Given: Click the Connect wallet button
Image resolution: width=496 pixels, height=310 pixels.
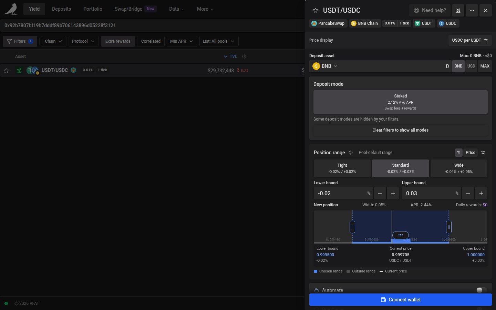Looking at the screenshot, I should [401, 300].
